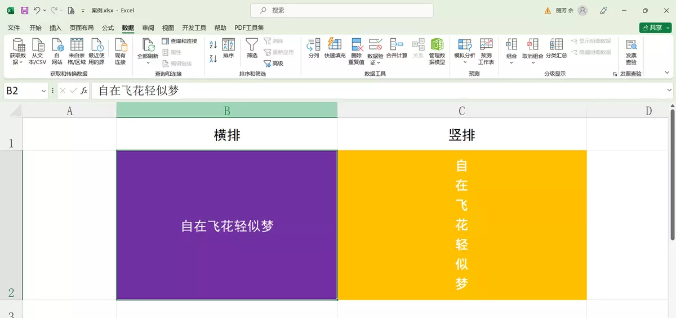Image resolution: width=676 pixels, height=318 pixels.
Task: Select purple cell 自在飞花轻似梦
Action: coord(227,225)
